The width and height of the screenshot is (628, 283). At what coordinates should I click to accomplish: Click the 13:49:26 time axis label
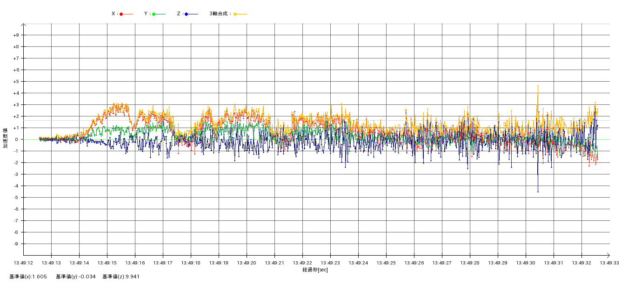coord(414,263)
